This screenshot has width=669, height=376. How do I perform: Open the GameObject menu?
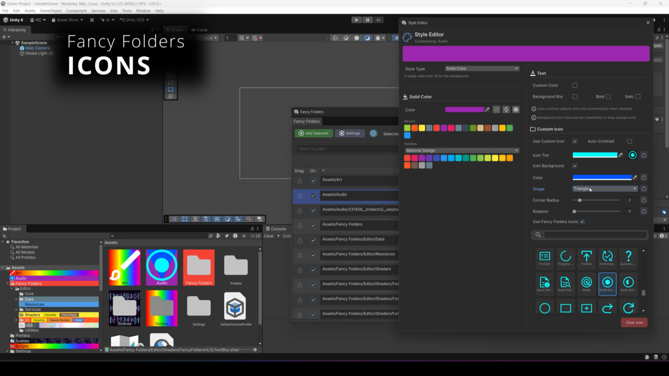point(51,11)
